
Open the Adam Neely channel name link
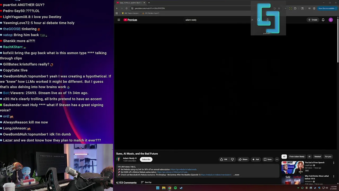click(x=129, y=158)
